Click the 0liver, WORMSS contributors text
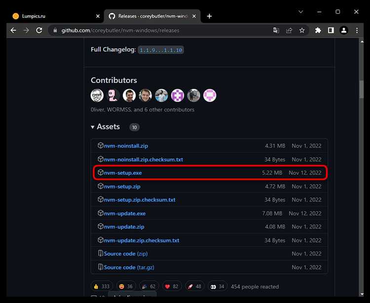370x303 pixels. [143, 110]
